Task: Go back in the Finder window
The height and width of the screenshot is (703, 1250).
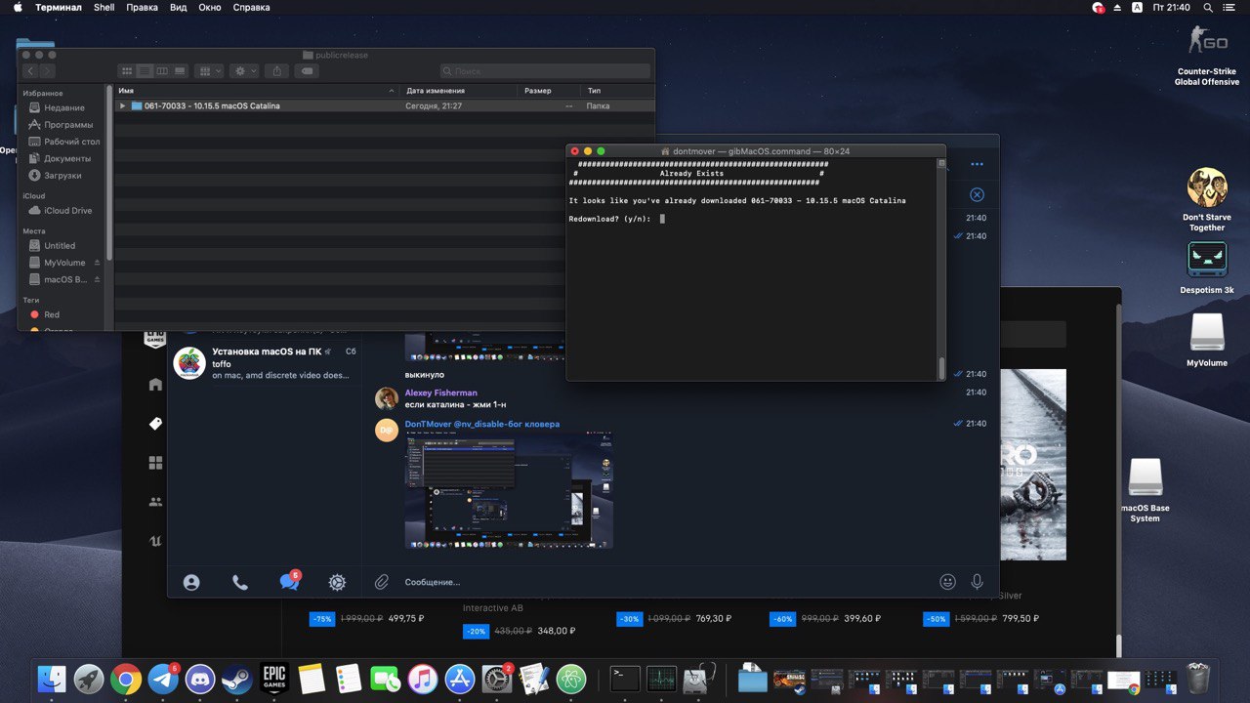Action: [x=30, y=71]
